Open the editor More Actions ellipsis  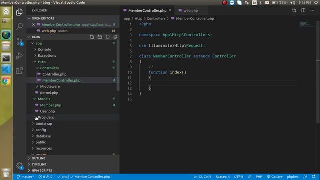[x=312, y=10]
